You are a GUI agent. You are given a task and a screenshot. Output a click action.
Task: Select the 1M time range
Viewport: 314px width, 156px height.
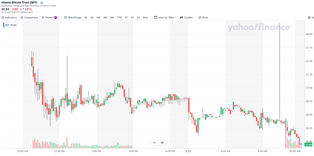[x=98, y=18]
